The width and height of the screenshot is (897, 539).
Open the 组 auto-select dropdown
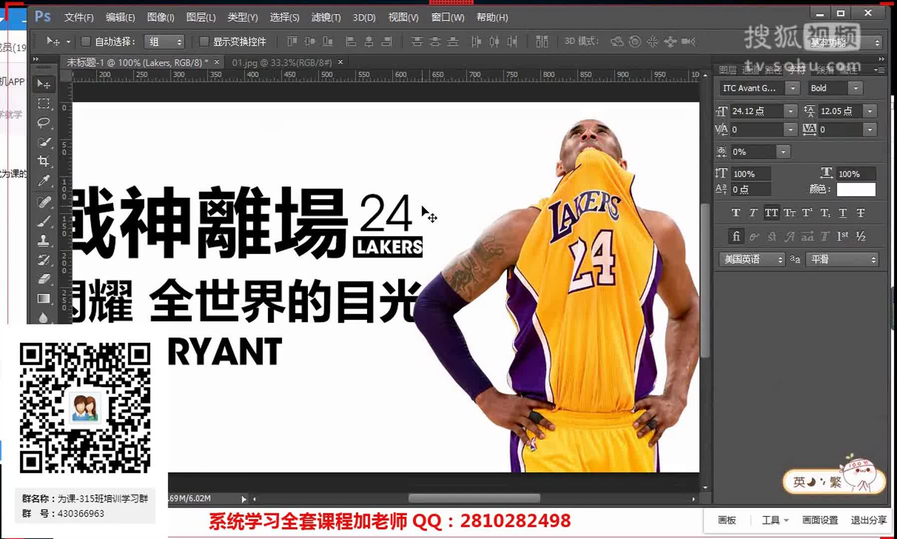tap(164, 41)
